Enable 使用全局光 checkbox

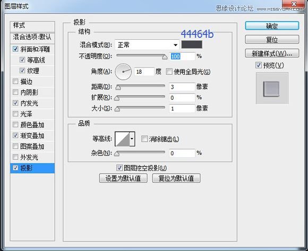tap(169, 72)
